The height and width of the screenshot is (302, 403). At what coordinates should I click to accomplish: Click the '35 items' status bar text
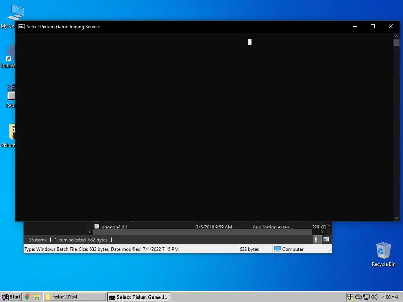[37, 240]
